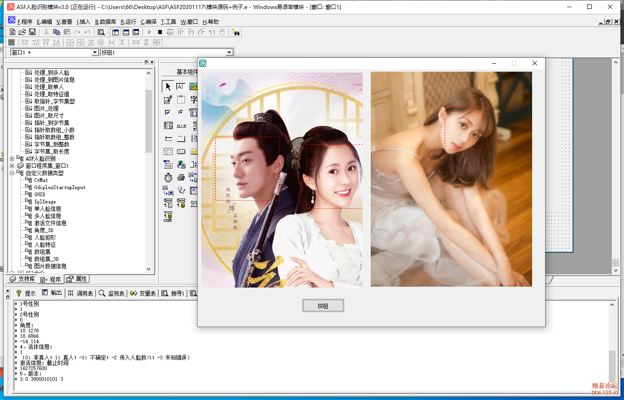The image size is (624, 400).
Task: Click the 基本组件 component box header
Action: pos(180,72)
